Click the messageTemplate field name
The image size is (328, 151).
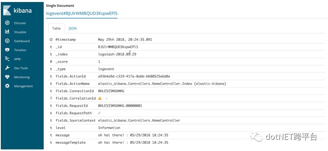(x=71, y=143)
